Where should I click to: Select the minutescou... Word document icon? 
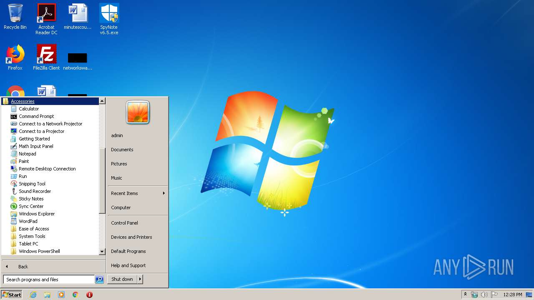pos(78,17)
